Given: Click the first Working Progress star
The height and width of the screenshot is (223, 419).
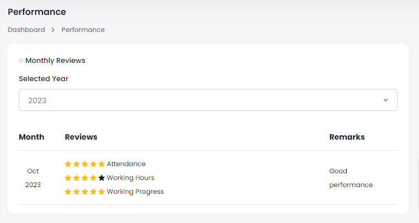Looking at the screenshot, I should point(68,192).
